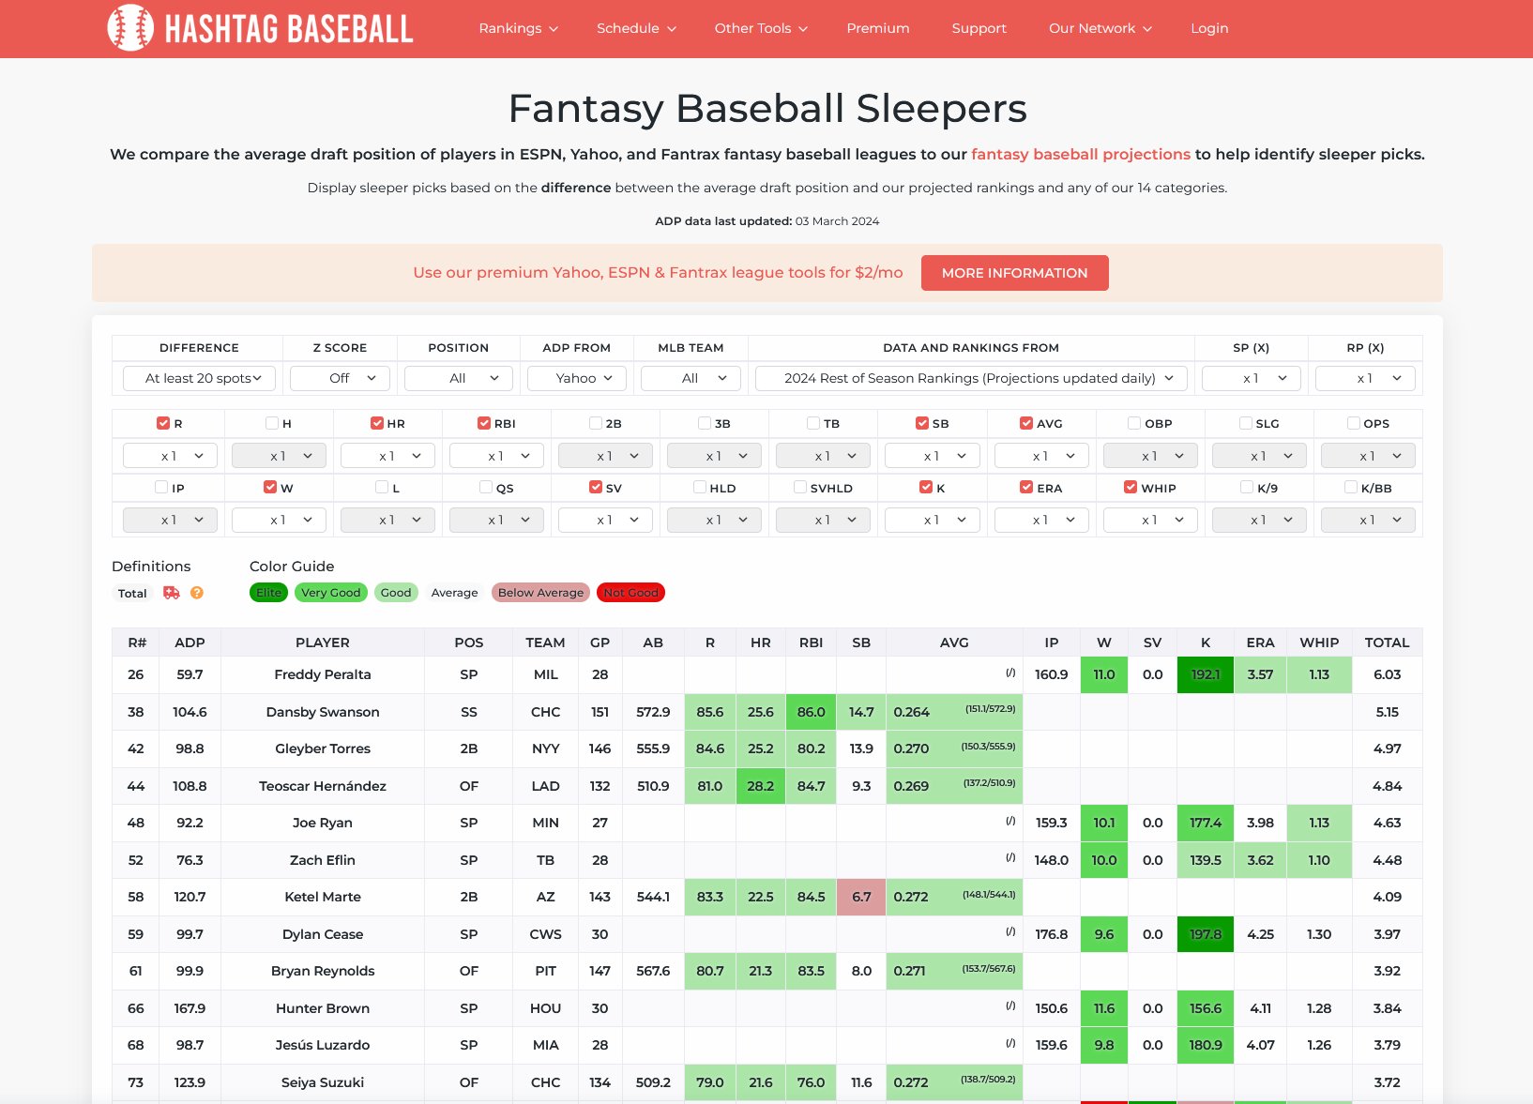Click the ambulance injury icon in Definitions

171,593
